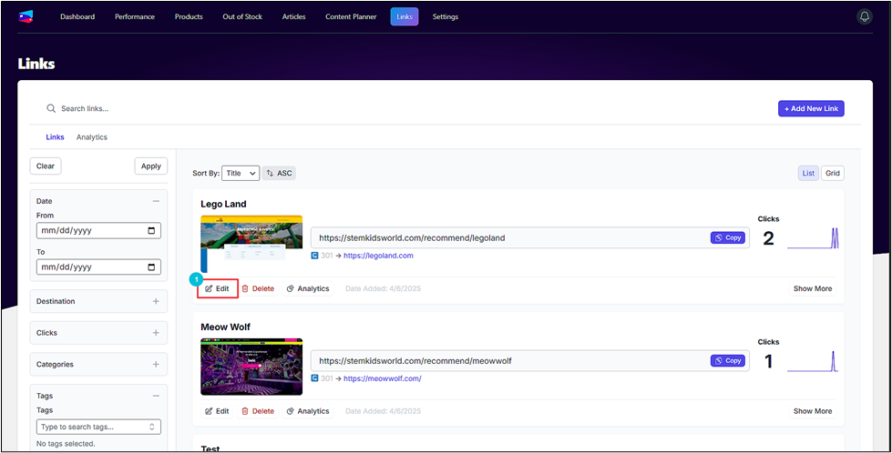Open the Articles section
The height and width of the screenshot is (453, 892).
(x=293, y=16)
